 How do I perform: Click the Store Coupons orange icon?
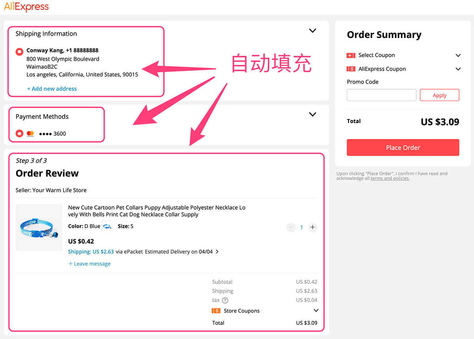click(216, 311)
